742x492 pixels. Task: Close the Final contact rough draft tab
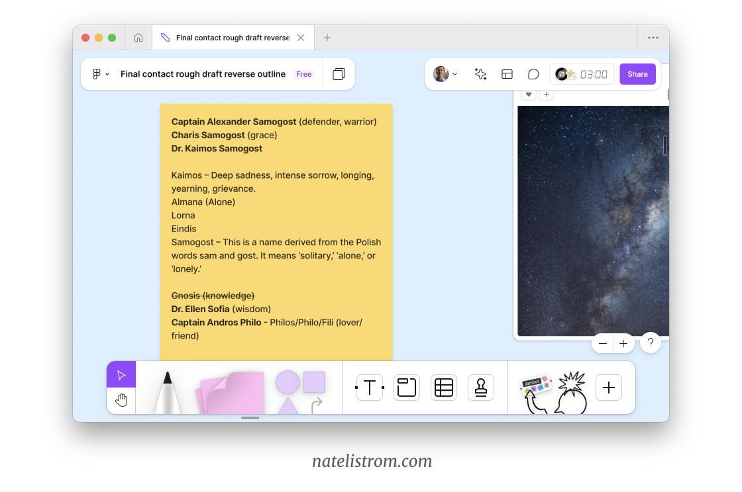coord(301,38)
